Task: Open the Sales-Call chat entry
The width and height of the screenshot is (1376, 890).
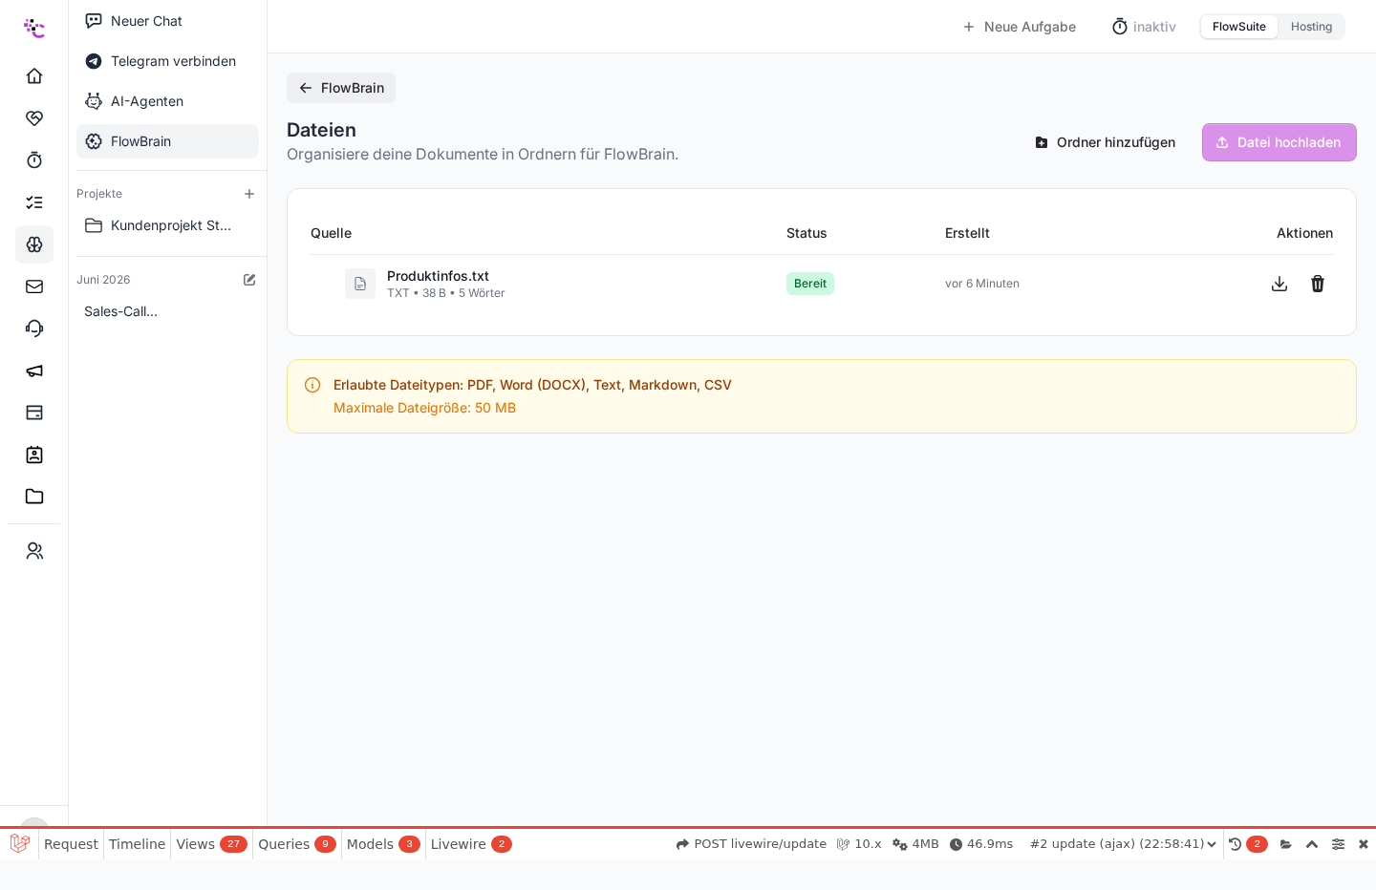Action: point(167,311)
